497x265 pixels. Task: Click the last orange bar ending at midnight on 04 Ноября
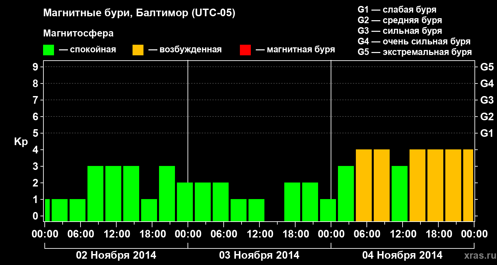[468, 185]
